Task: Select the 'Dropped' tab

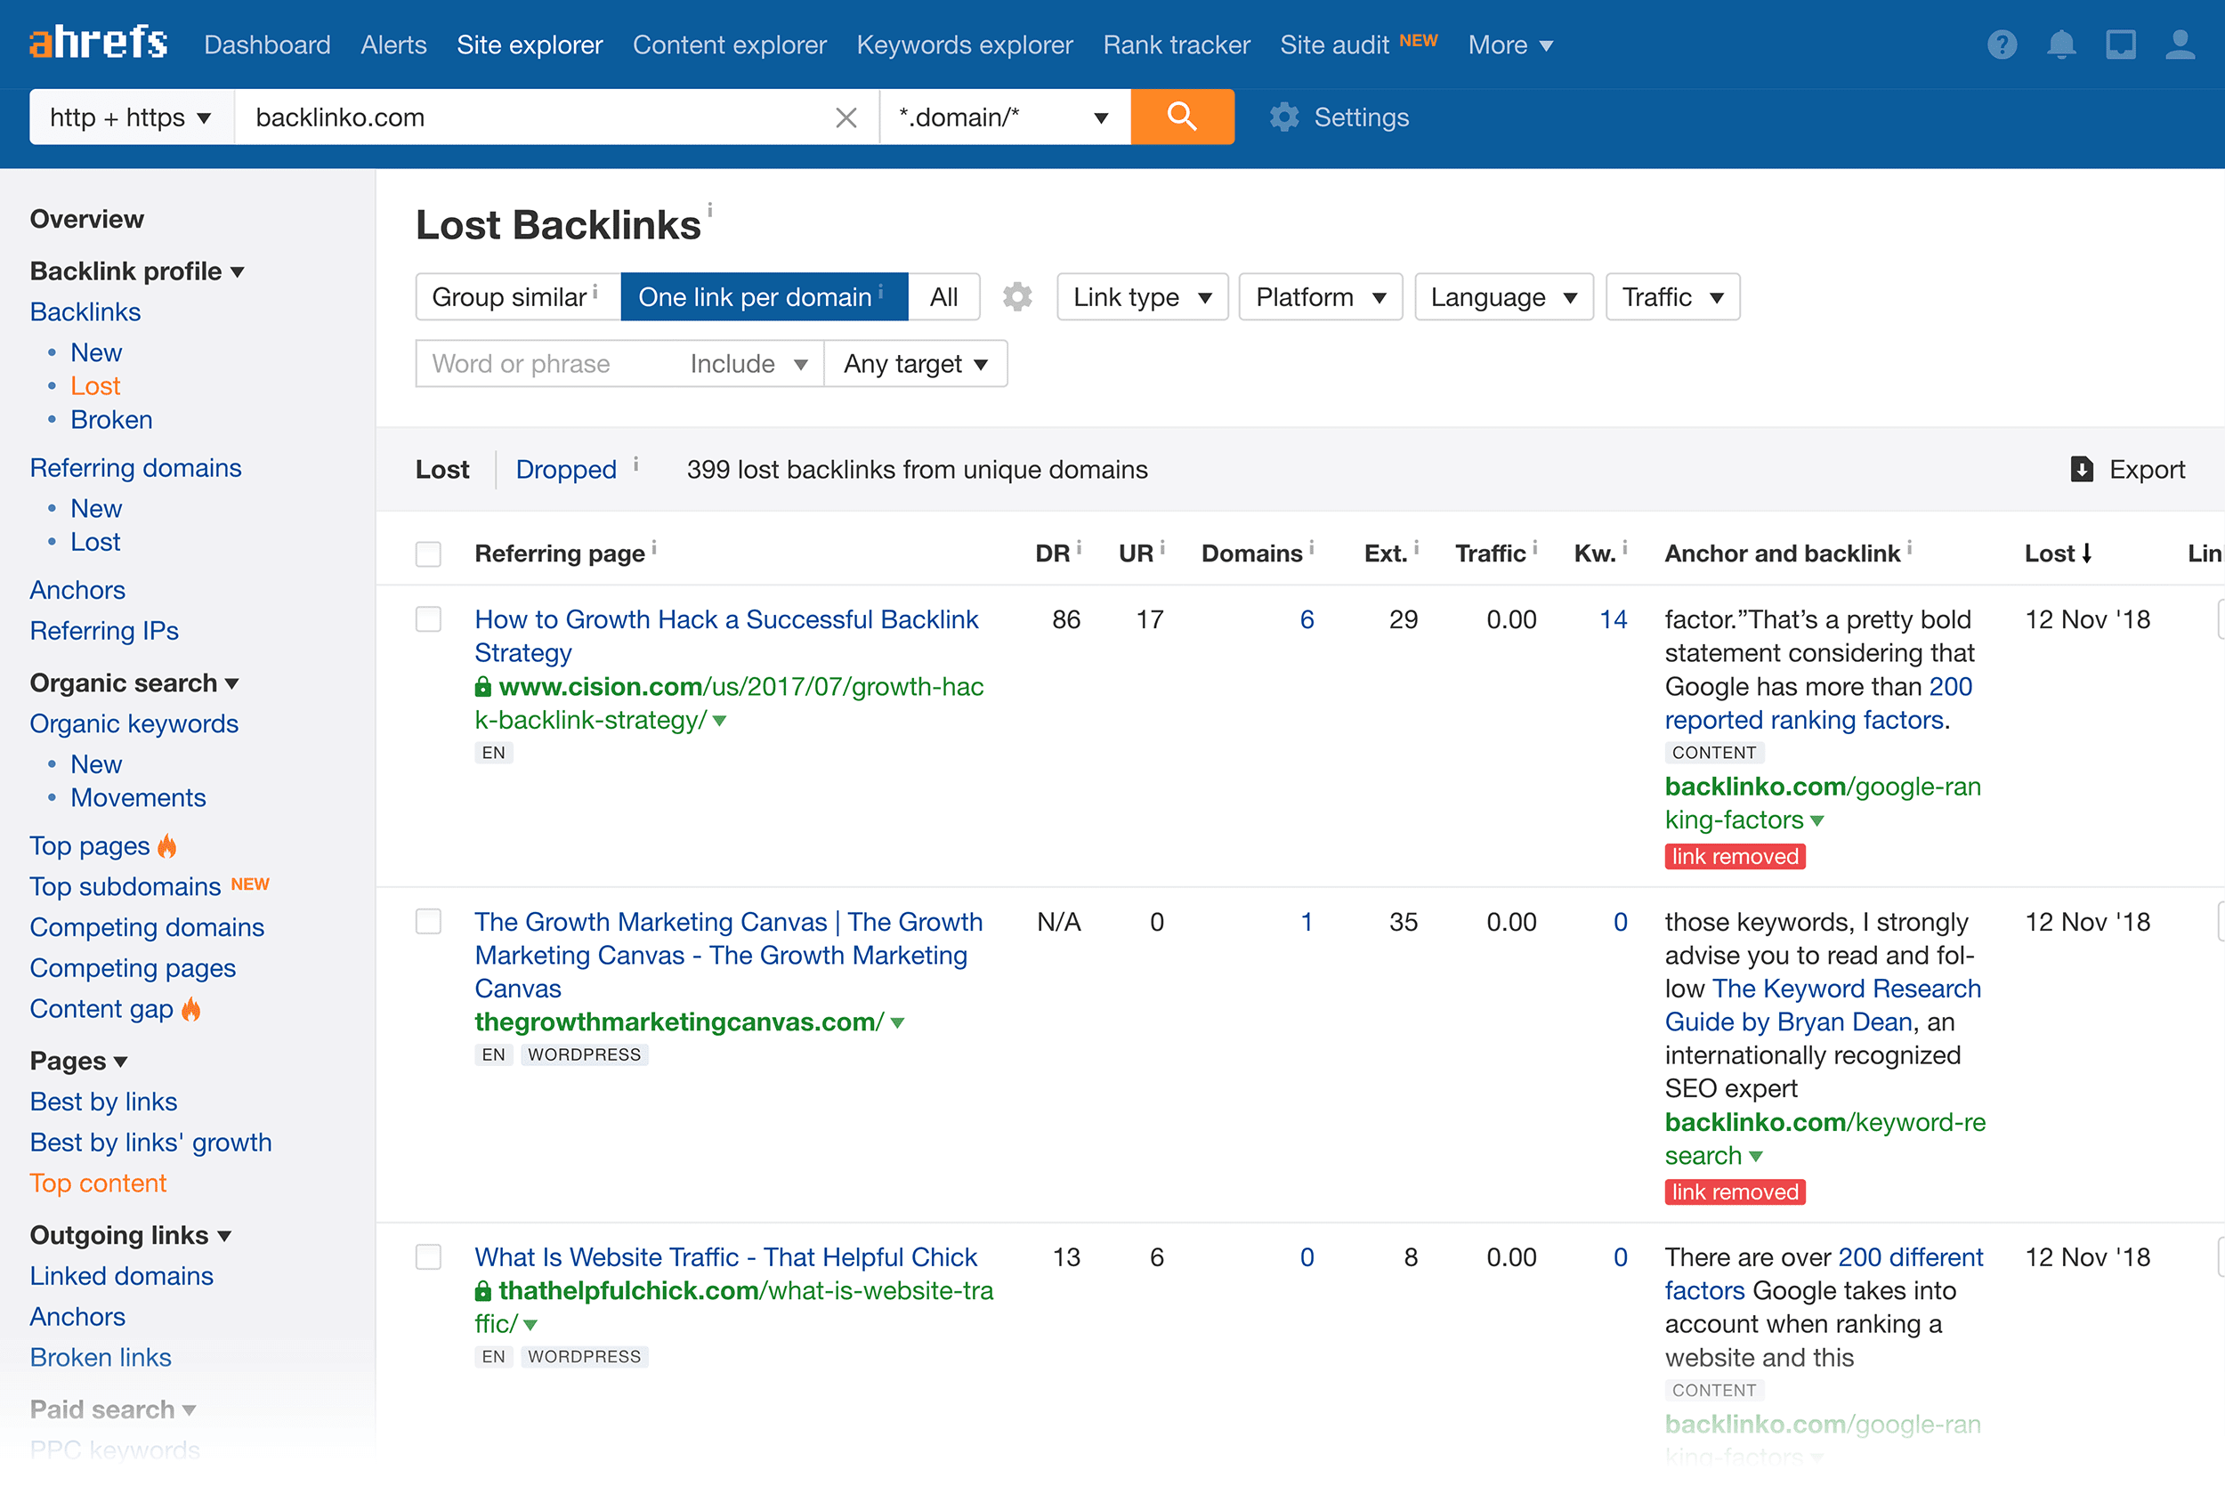Action: coord(565,468)
